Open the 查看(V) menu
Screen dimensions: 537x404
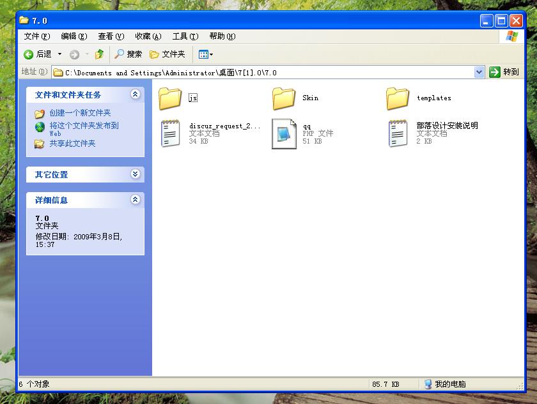111,36
